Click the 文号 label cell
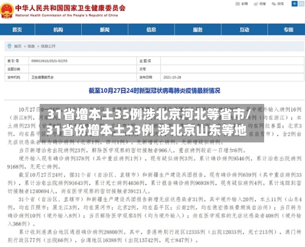Image resolution: width=305 pixels, height=247 pixels. click(x=149, y=69)
